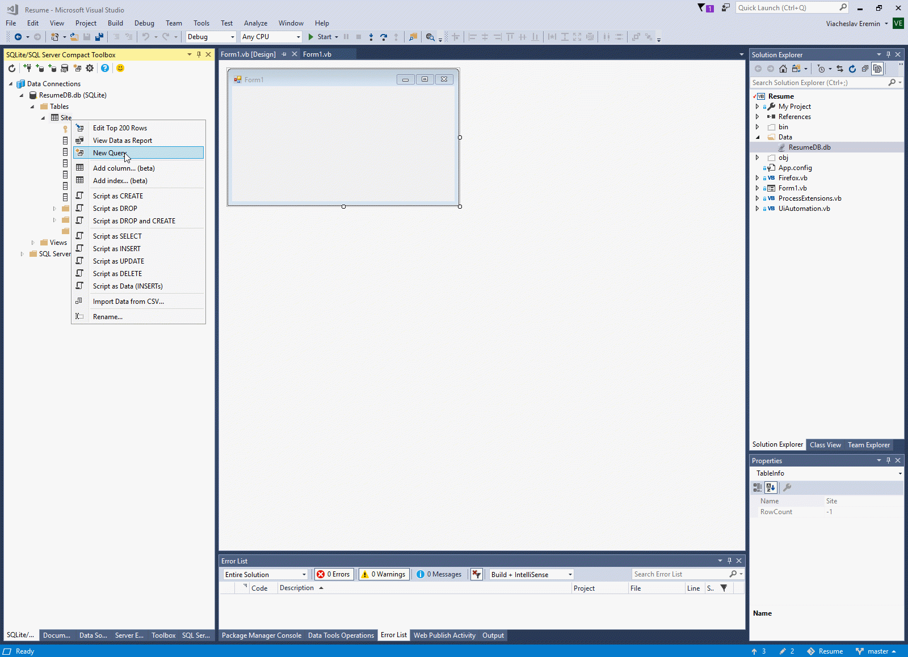Click the Save All toolbar icon
The width and height of the screenshot is (908, 657).
(99, 37)
